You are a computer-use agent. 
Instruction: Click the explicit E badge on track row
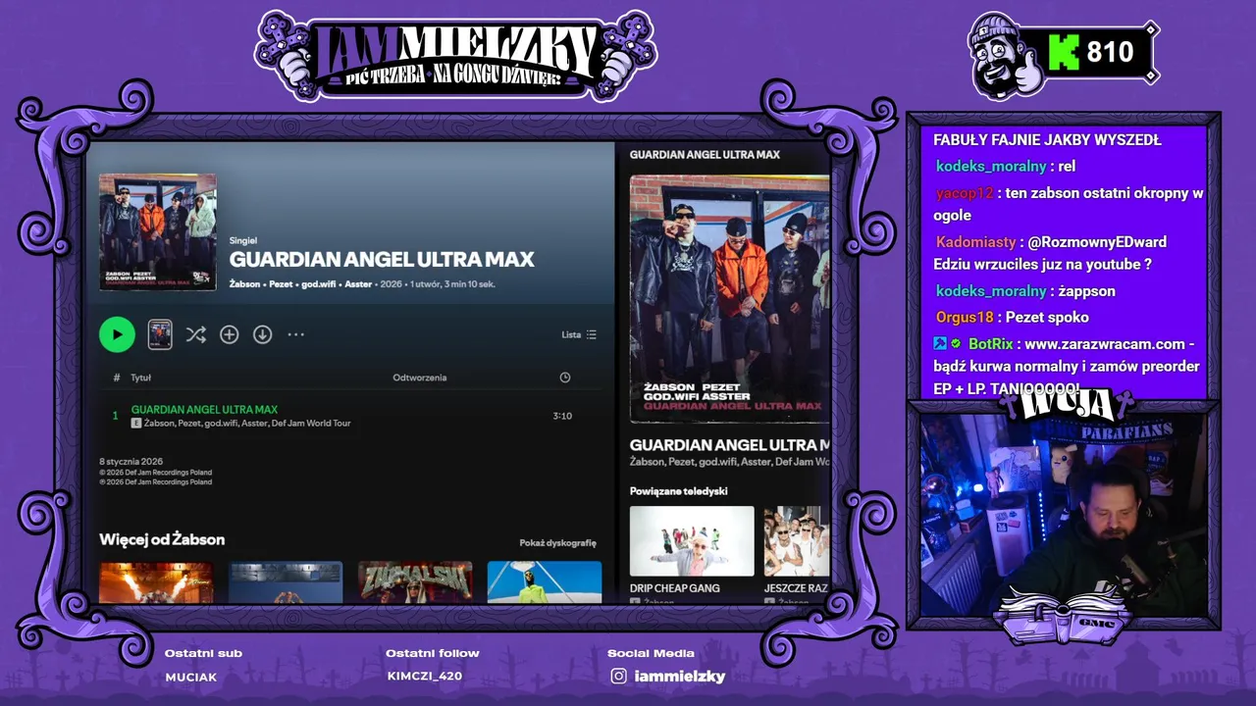click(x=136, y=423)
